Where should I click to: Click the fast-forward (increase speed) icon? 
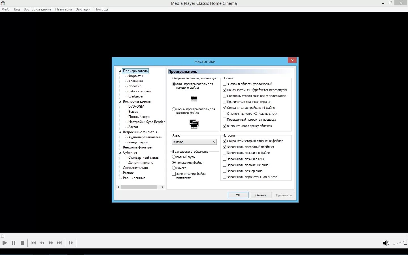pos(51,243)
